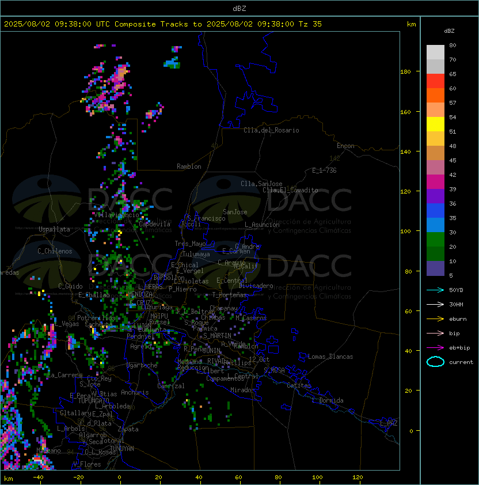Click the 'C_Guido' place label
This screenshot has height=485, width=479.
click(70, 286)
